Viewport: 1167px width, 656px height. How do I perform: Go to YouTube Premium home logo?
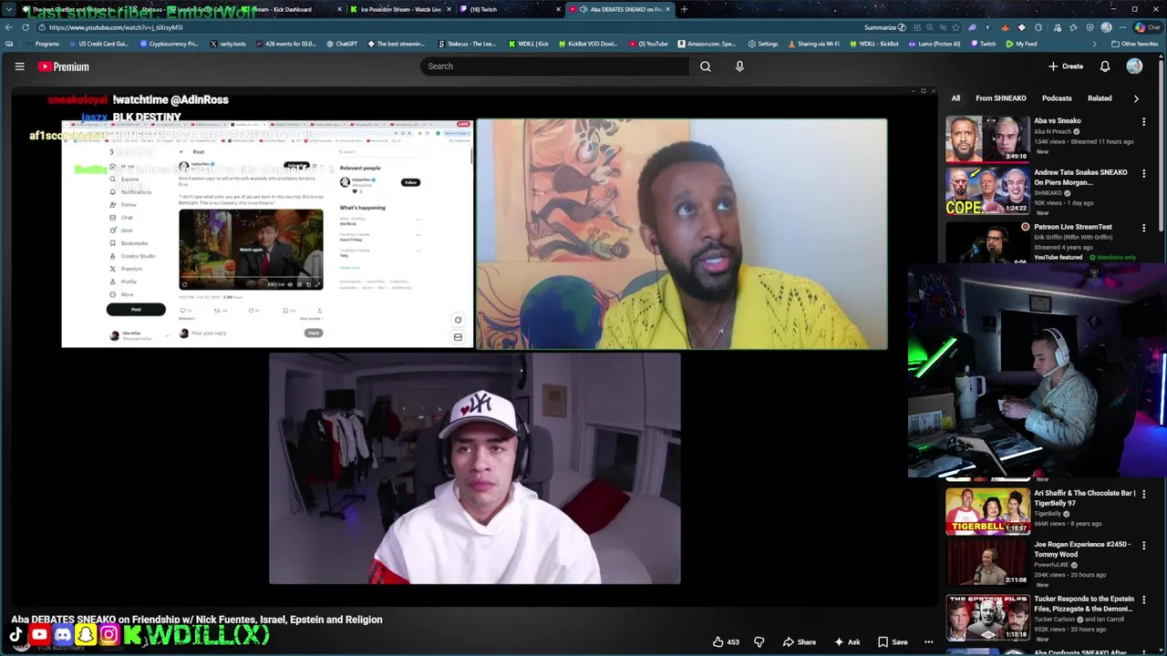coord(64,67)
